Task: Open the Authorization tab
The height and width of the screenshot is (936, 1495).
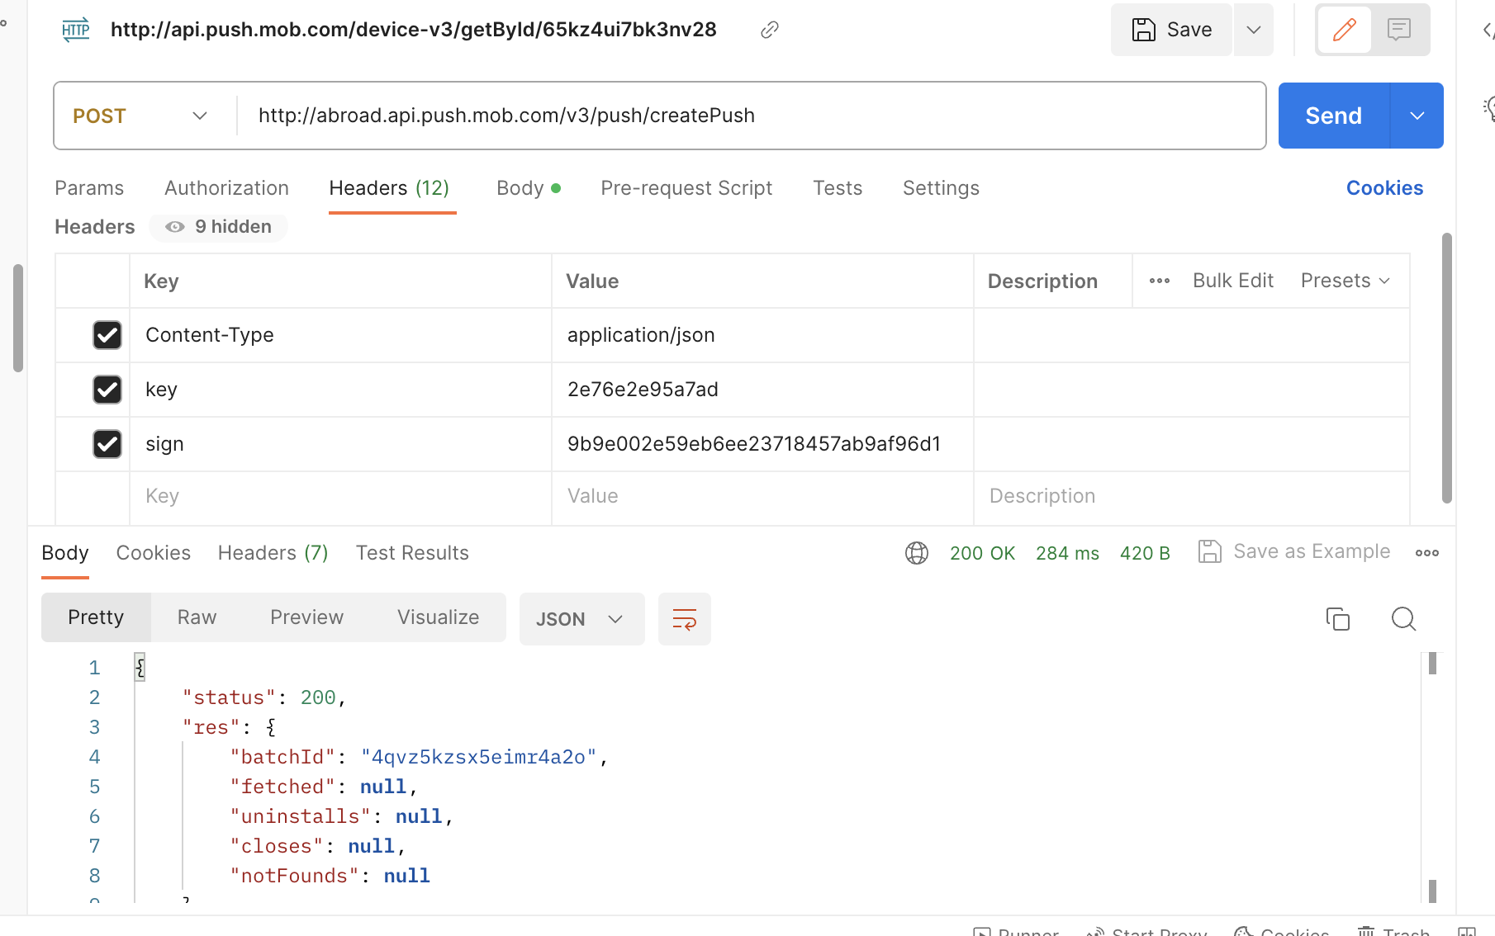Action: 226,188
